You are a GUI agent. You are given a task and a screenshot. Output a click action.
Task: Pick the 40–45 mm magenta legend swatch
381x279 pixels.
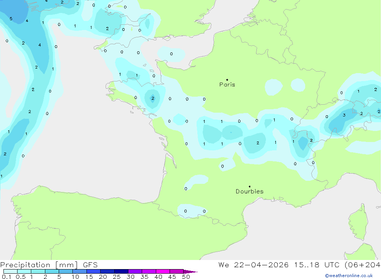[x=163, y=271]
